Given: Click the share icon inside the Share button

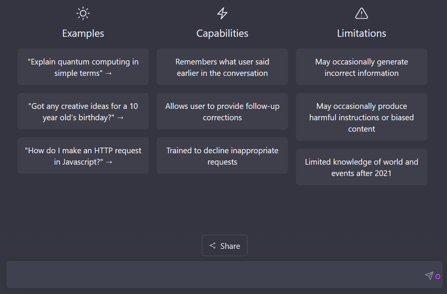Looking at the screenshot, I should (213, 245).
